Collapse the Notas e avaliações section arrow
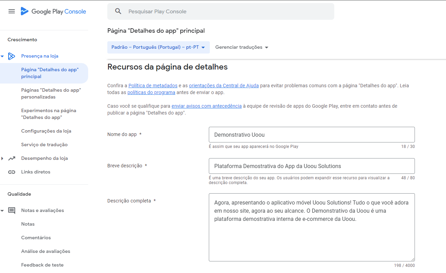 point(2,211)
